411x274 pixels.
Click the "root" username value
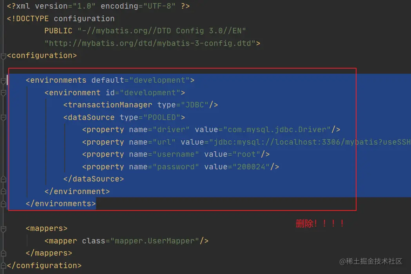pos(246,154)
